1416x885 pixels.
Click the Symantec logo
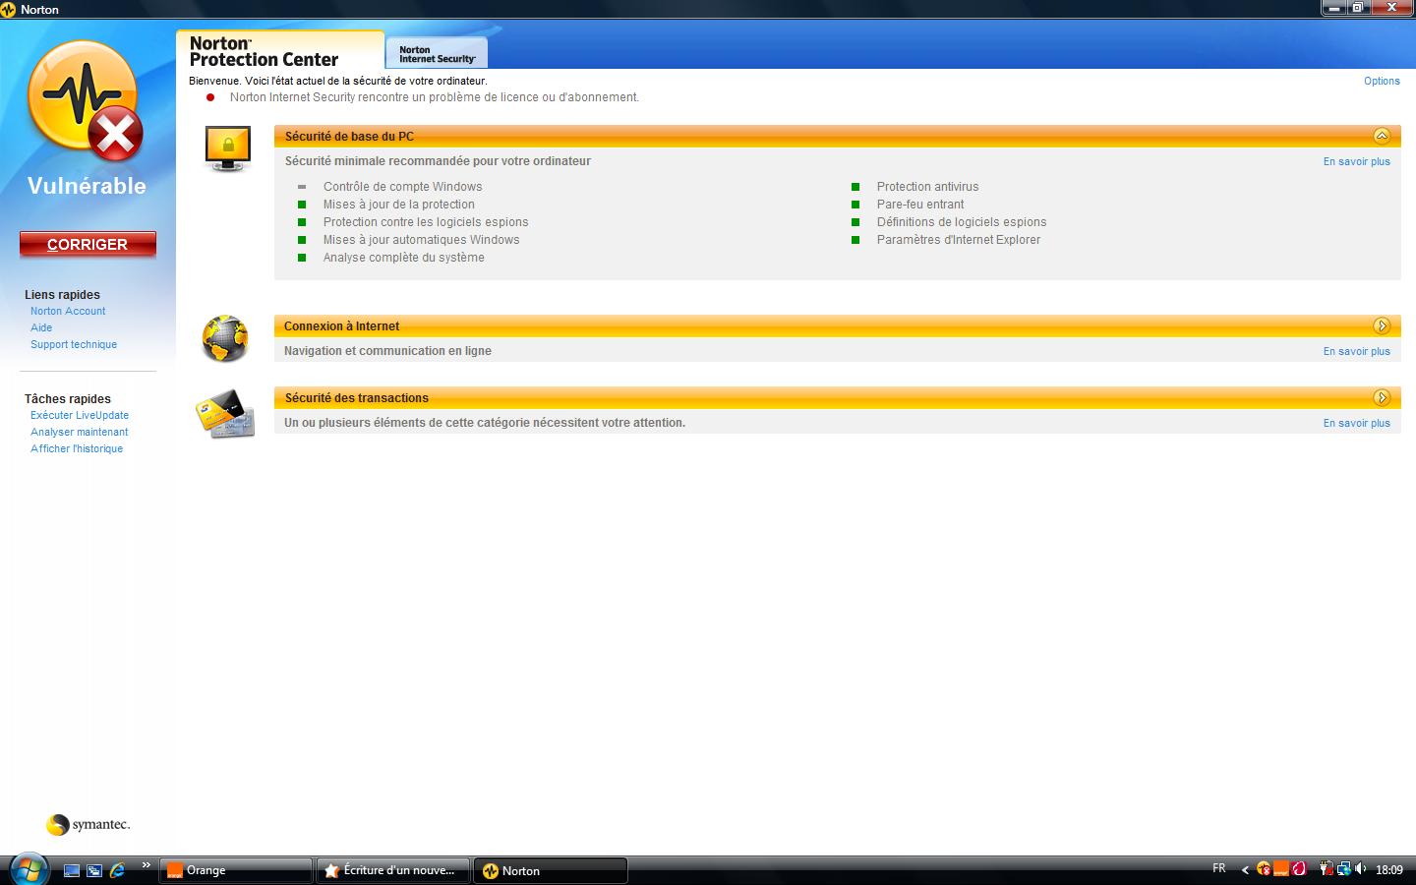pyautogui.click(x=88, y=824)
